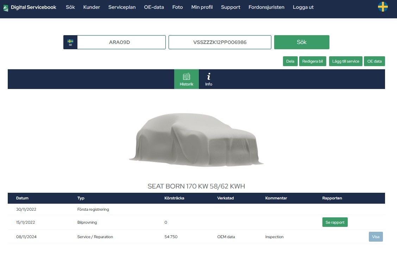Click the covered car image

click(x=196, y=140)
